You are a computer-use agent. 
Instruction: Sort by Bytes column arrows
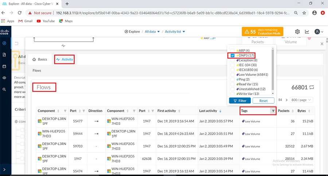(309, 111)
